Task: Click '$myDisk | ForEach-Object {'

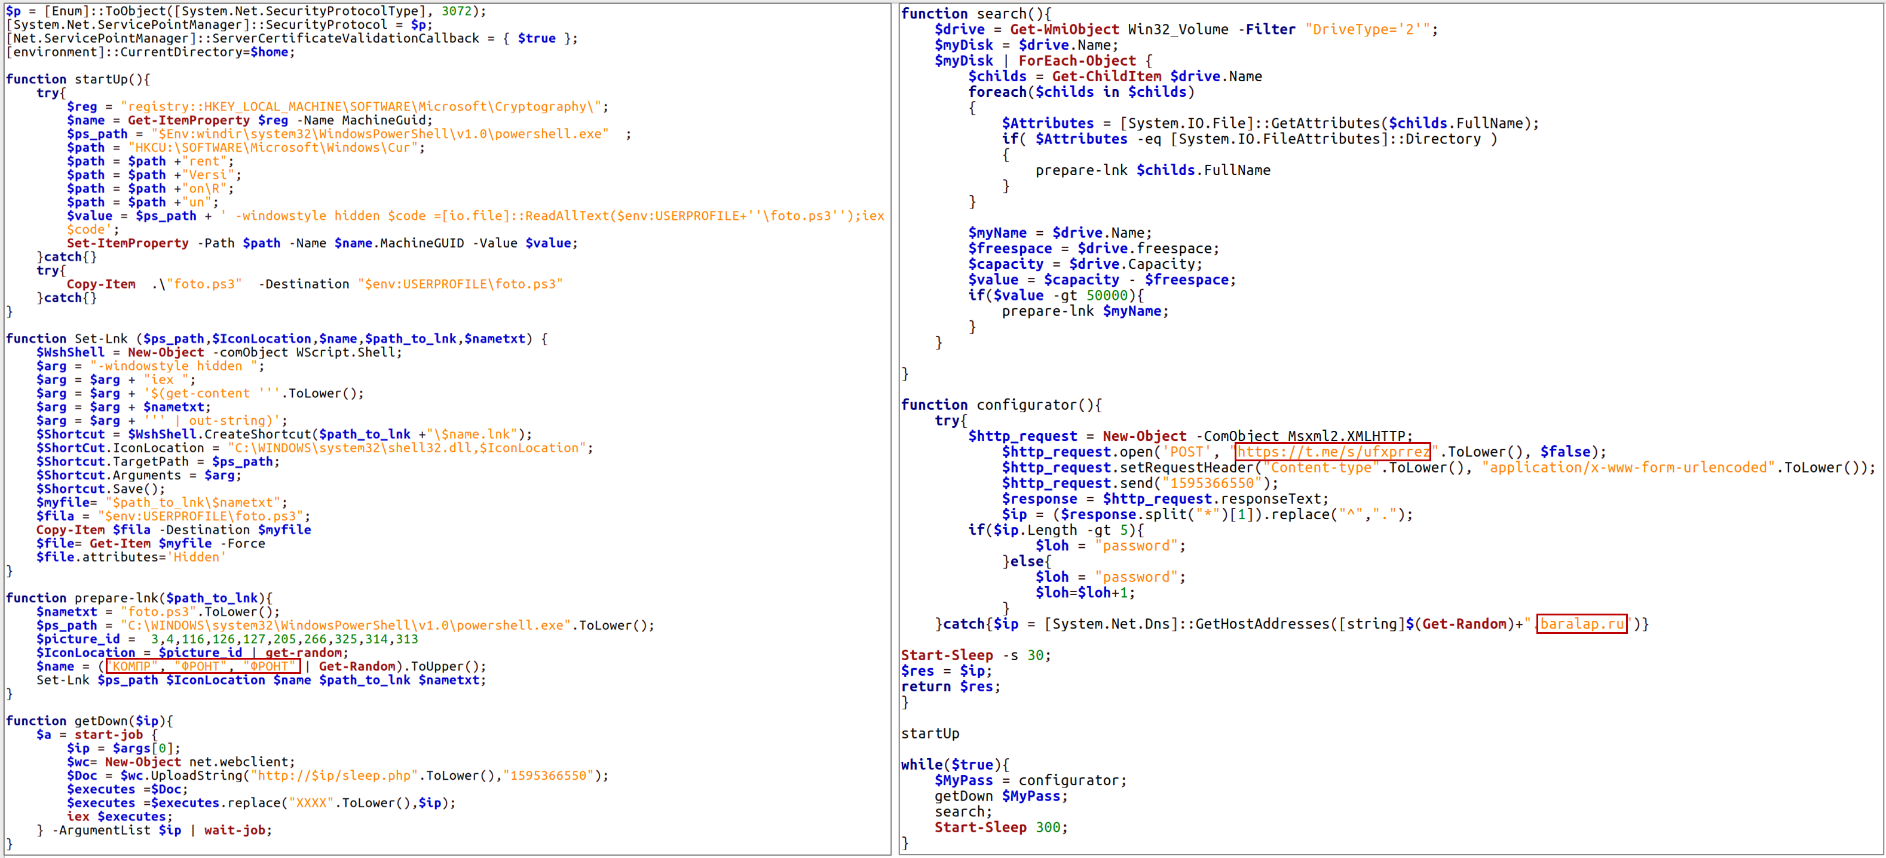Action: 1043,61
